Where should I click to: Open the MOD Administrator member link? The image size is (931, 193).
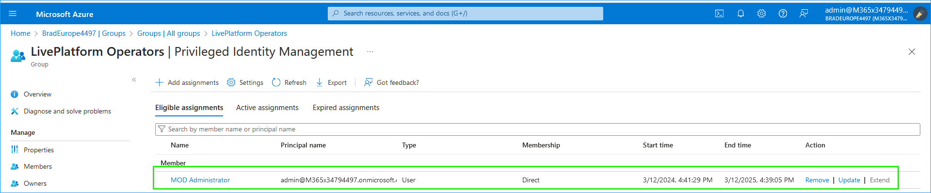(x=200, y=180)
